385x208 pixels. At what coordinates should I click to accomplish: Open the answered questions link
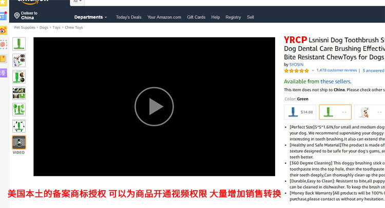(x=374, y=71)
